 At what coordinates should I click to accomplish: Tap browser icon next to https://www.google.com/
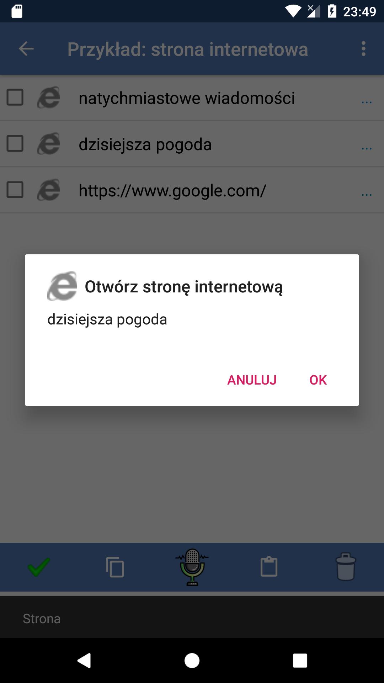click(49, 190)
